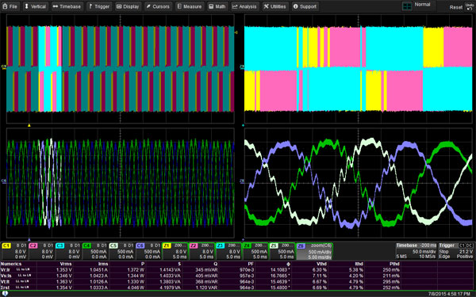Click the Reset button

tap(456, 7)
